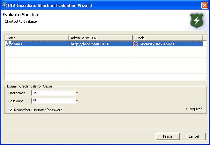Select the Naxos row name cell
Screen dimensions: 210x145
point(37,44)
